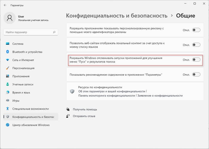Select Конфиденциальность и безопасность sidebar item
Screen dimensions: 209x149
[x=31, y=117]
